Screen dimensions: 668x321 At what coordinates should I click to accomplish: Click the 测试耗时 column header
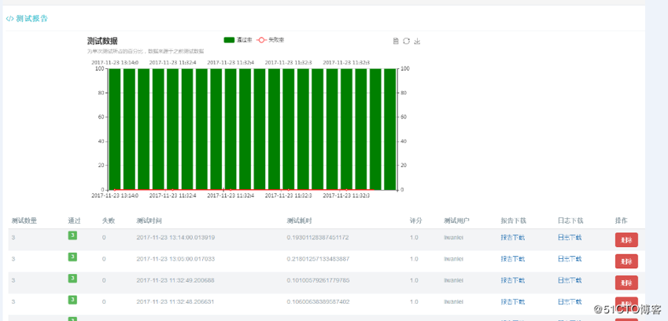[300, 221]
